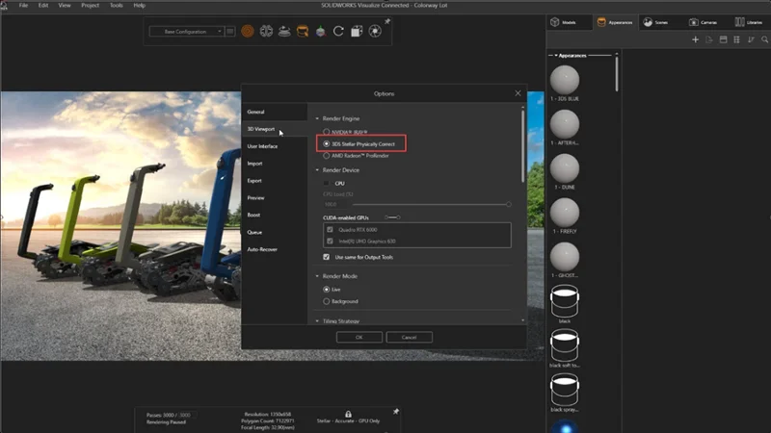Click the sort icon in Appearances panel
The image size is (771, 433).
click(752, 39)
